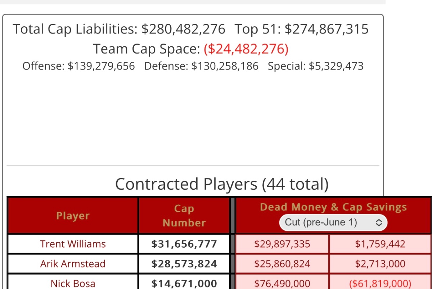Open Trent Williams player link
This screenshot has height=289, width=432.
pyautogui.click(x=73, y=244)
